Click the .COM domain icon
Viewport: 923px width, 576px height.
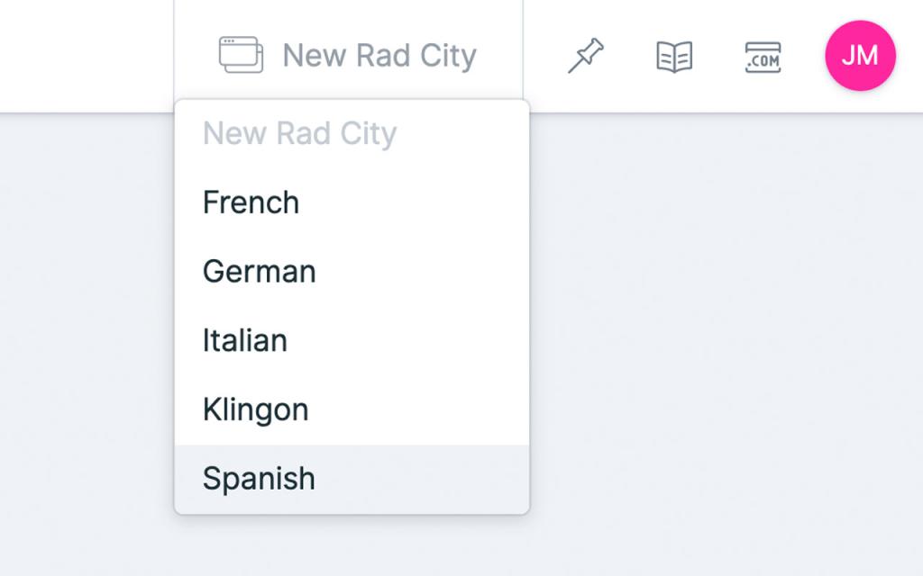[x=763, y=57]
